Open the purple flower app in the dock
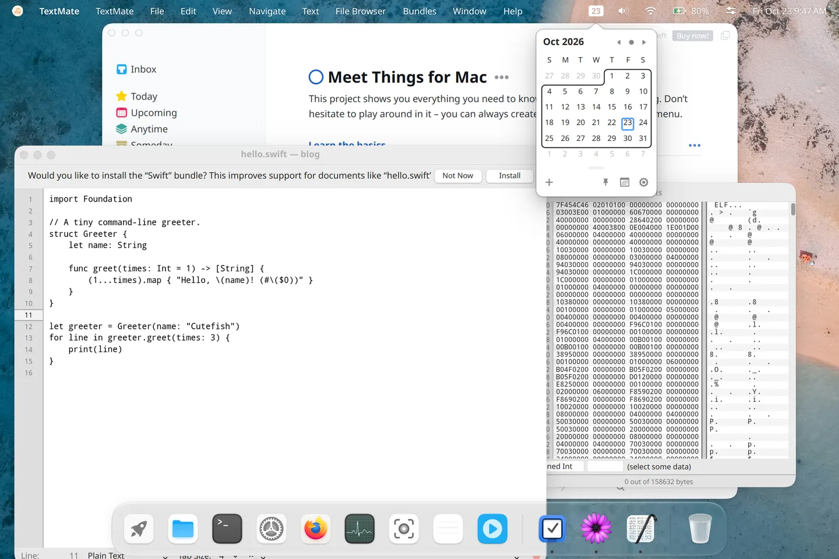839x559 pixels. pyautogui.click(x=596, y=529)
